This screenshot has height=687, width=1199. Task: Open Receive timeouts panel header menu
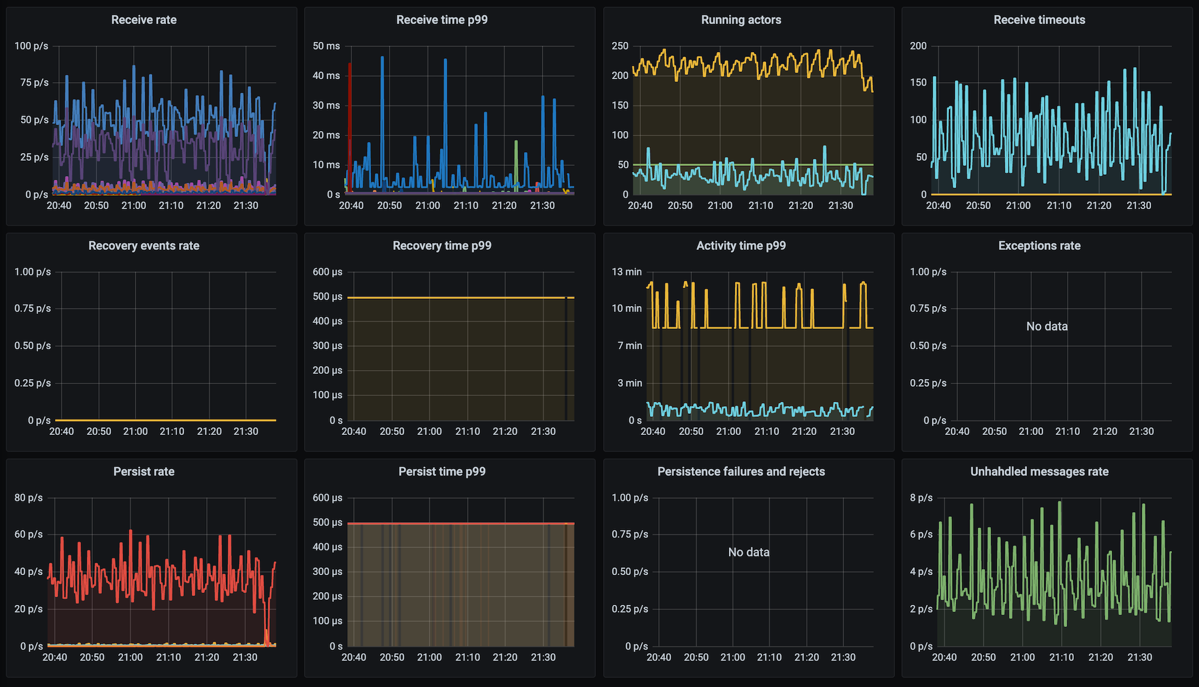[1039, 20]
